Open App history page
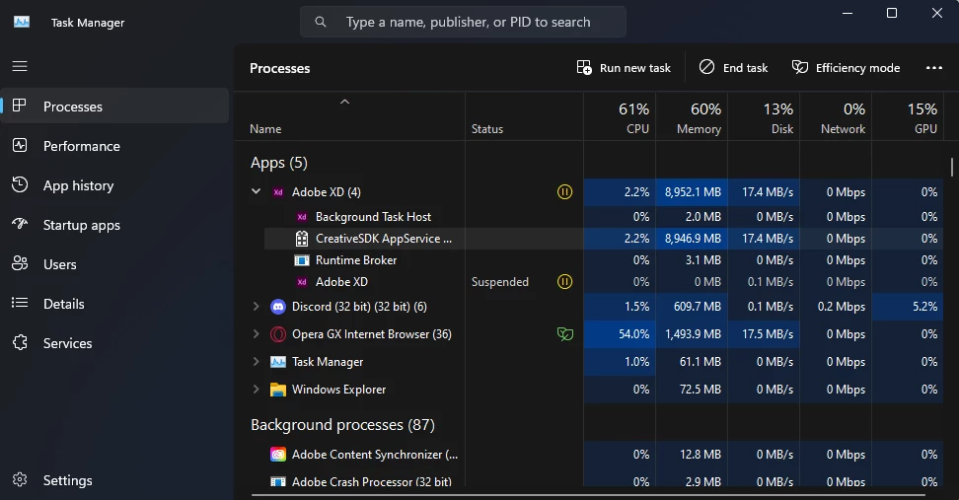The image size is (959, 500). pos(114,185)
